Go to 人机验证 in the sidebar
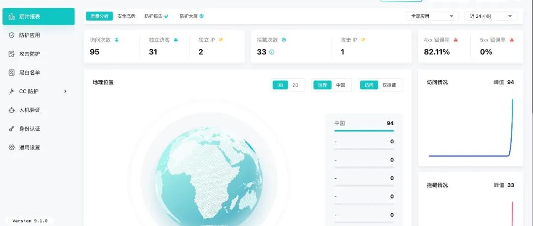533x226 pixels. [x=38, y=110]
